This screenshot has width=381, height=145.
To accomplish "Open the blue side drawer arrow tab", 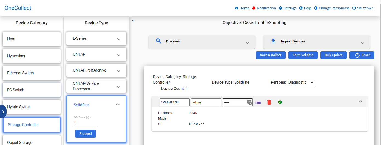I will point(3,112).
